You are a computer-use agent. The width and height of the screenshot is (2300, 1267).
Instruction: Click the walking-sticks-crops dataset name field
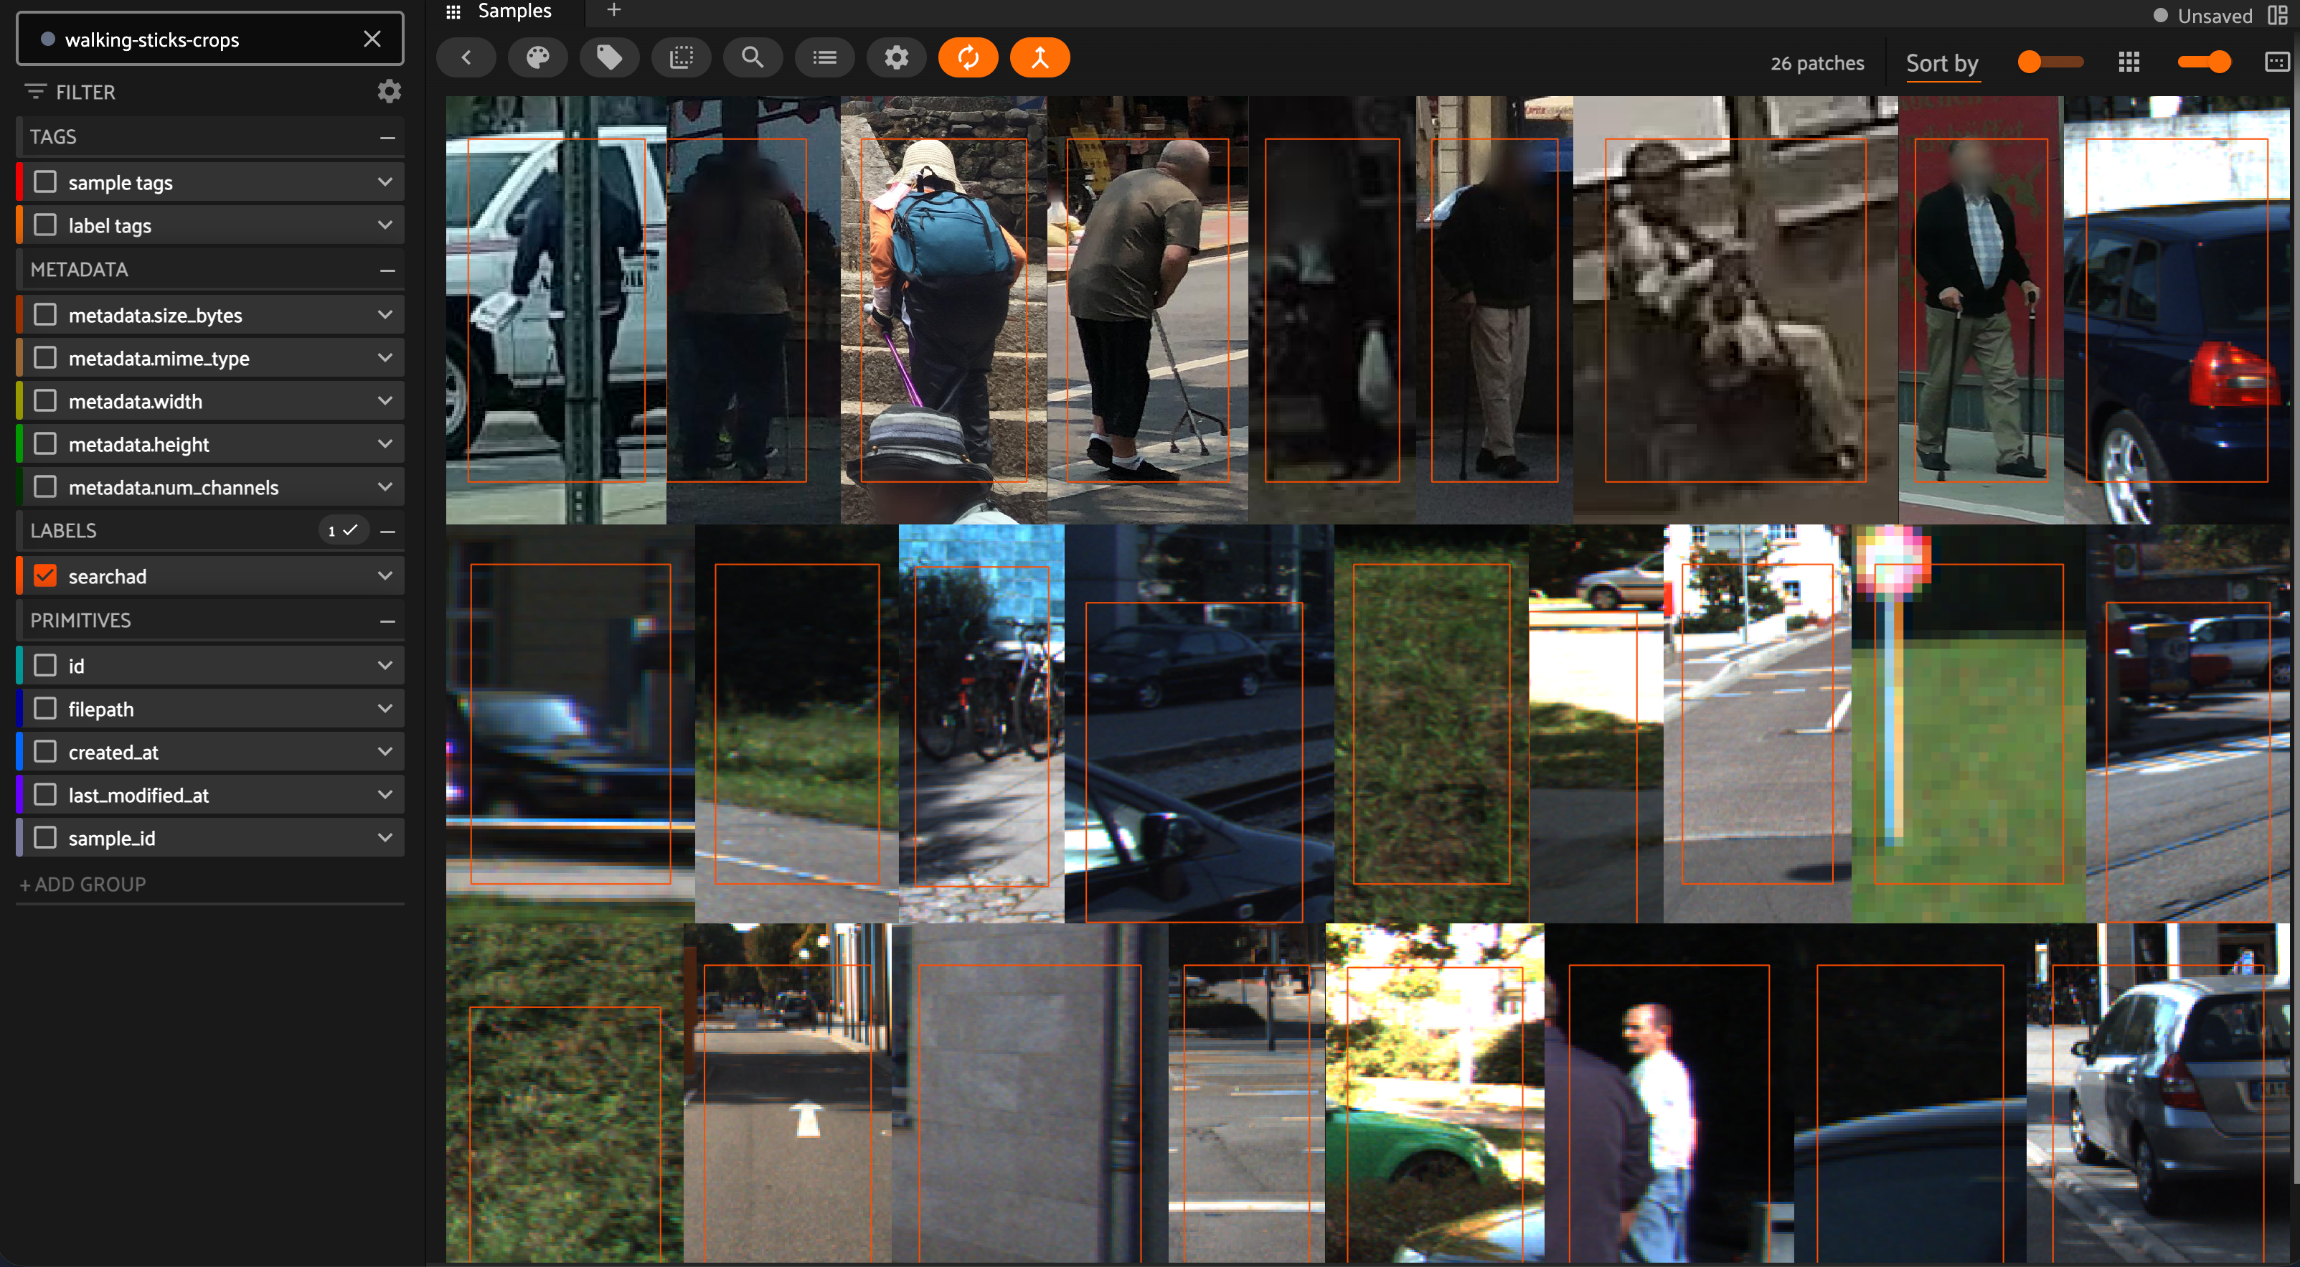(209, 39)
